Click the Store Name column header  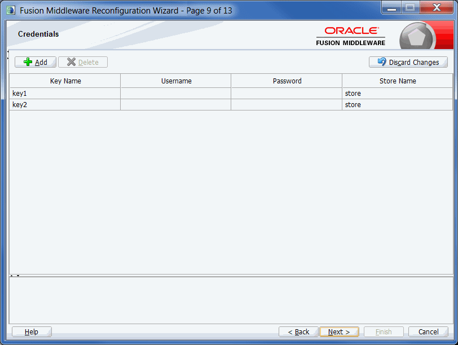398,81
